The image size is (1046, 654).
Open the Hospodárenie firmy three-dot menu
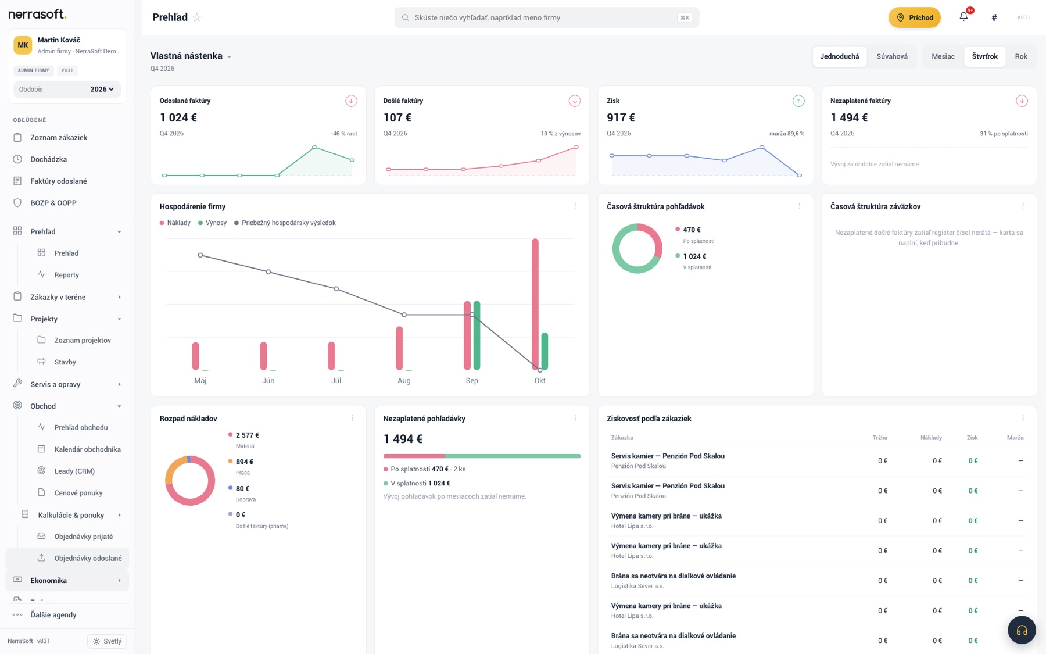(x=576, y=206)
